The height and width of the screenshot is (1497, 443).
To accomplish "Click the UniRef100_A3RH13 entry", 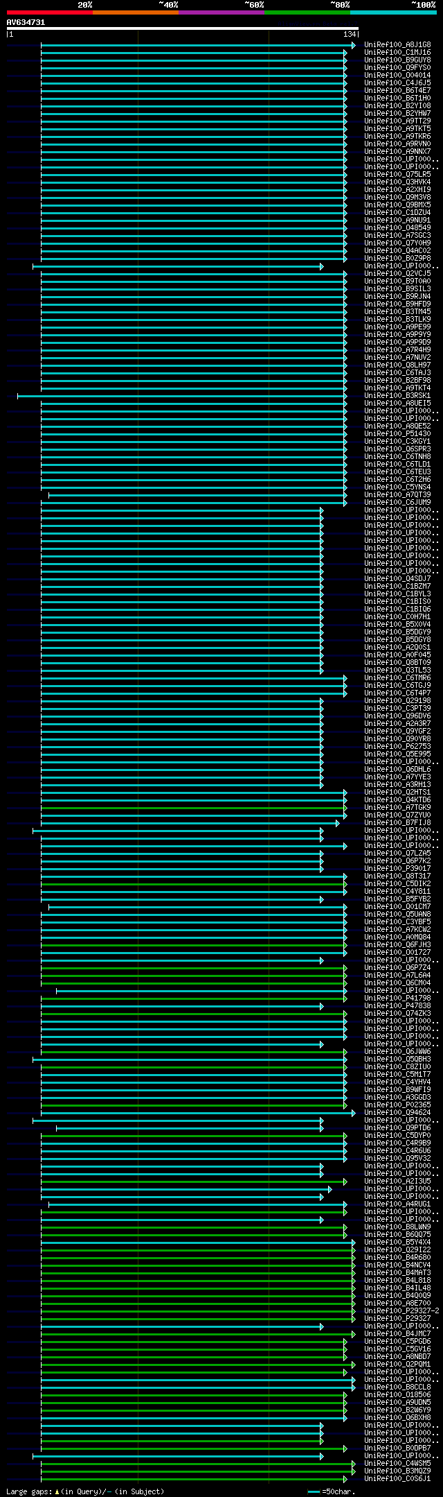I will pos(397,785).
